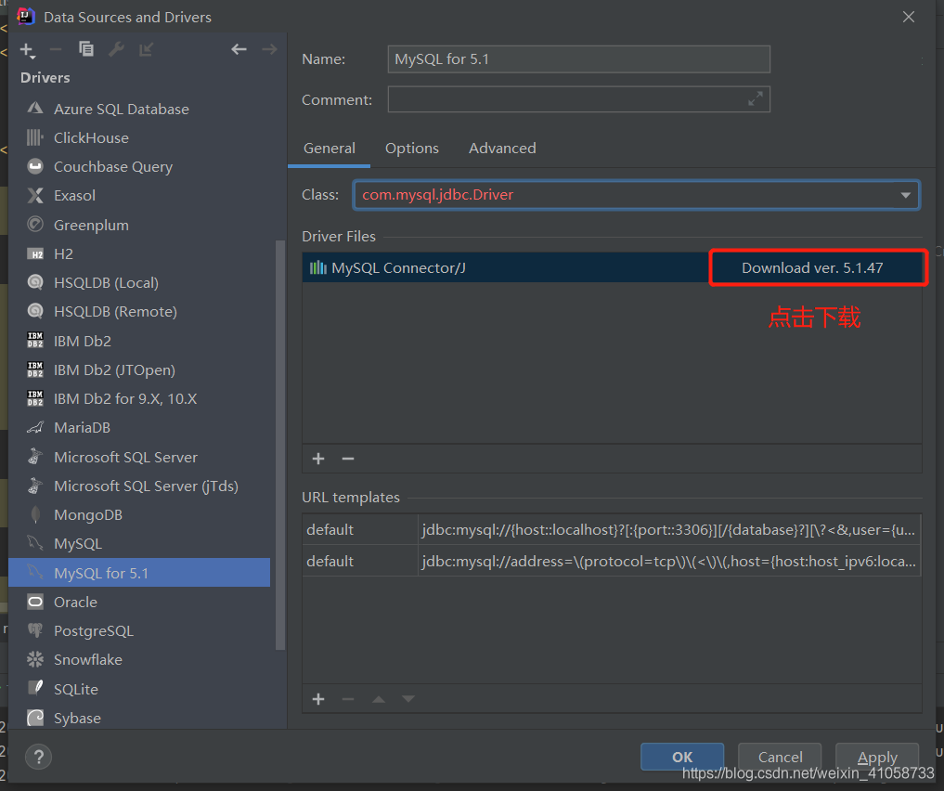This screenshot has height=791, width=944.
Task: Click Download ver. 5.1.47 link
Action: pyautogui.click(x=812, y=268)
